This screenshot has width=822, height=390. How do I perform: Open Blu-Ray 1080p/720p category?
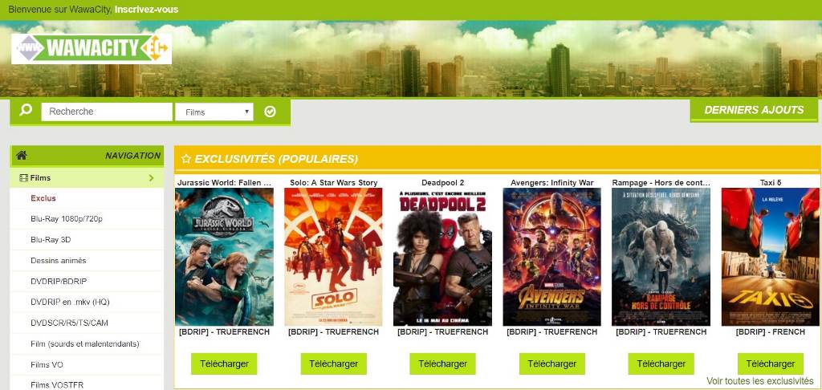pos(67,218)
